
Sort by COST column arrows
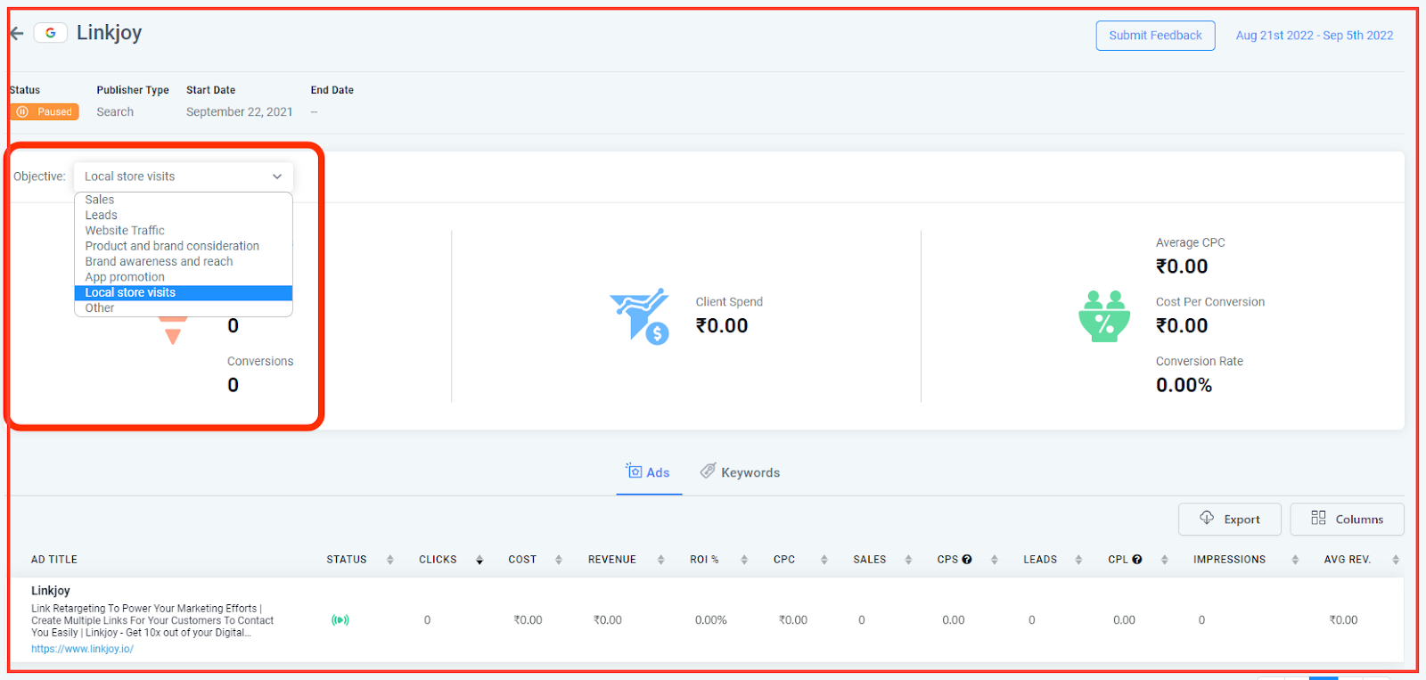pyautogui.click(x=559, y=560)
